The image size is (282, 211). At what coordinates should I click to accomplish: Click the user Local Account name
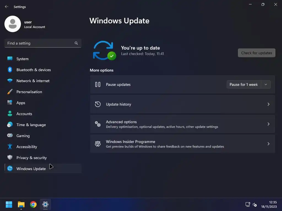pos(34,24)
